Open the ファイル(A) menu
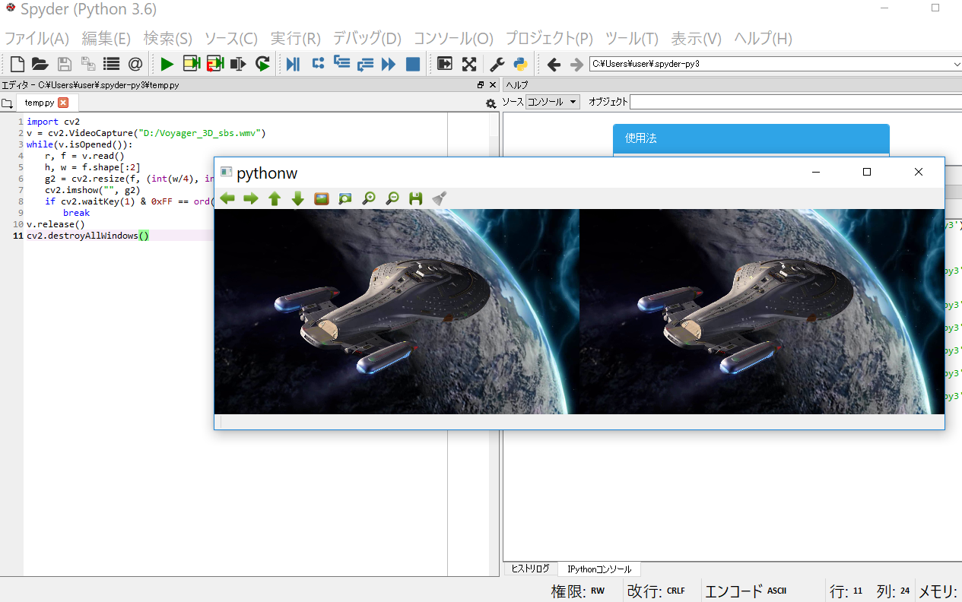Screen dimensions: 962x602 (x=37, y=38)
